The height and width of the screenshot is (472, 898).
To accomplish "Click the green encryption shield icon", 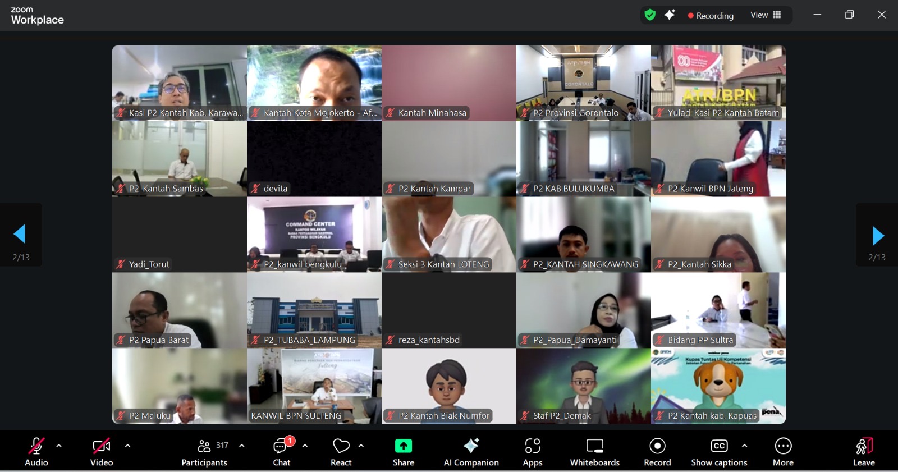I will (x=650, y=15).
